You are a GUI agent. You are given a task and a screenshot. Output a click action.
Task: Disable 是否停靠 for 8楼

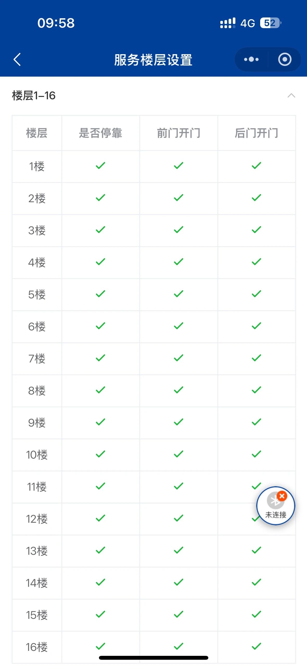click(x=101, y=390)
